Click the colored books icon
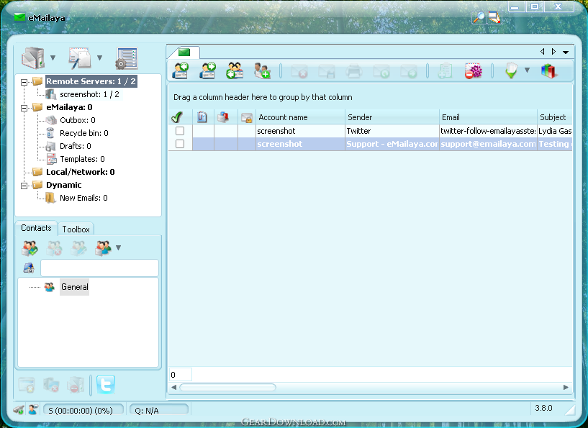This screenshot has height=428, width=588. coord(548,70)
